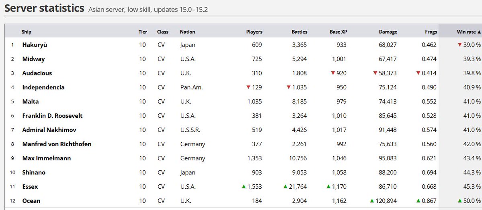Select Midway win rate 39.3 %
Viewport: 482px width, 210px height.
472,59
